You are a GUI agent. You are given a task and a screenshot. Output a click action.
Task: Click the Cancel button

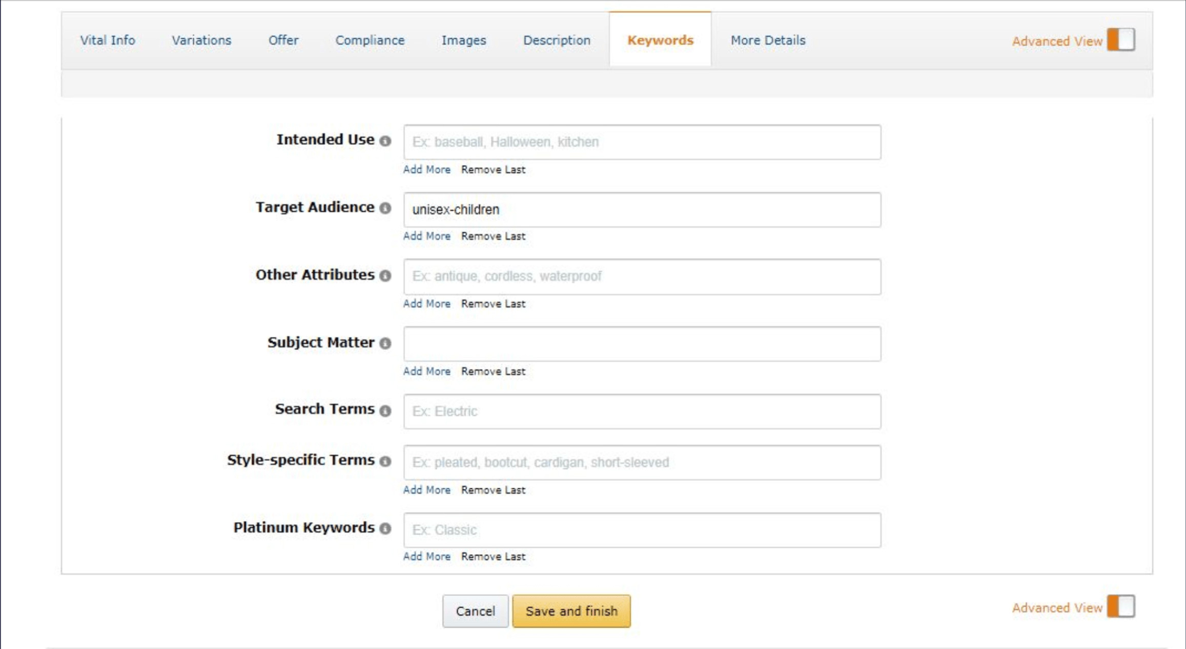(x=476, y=611)
